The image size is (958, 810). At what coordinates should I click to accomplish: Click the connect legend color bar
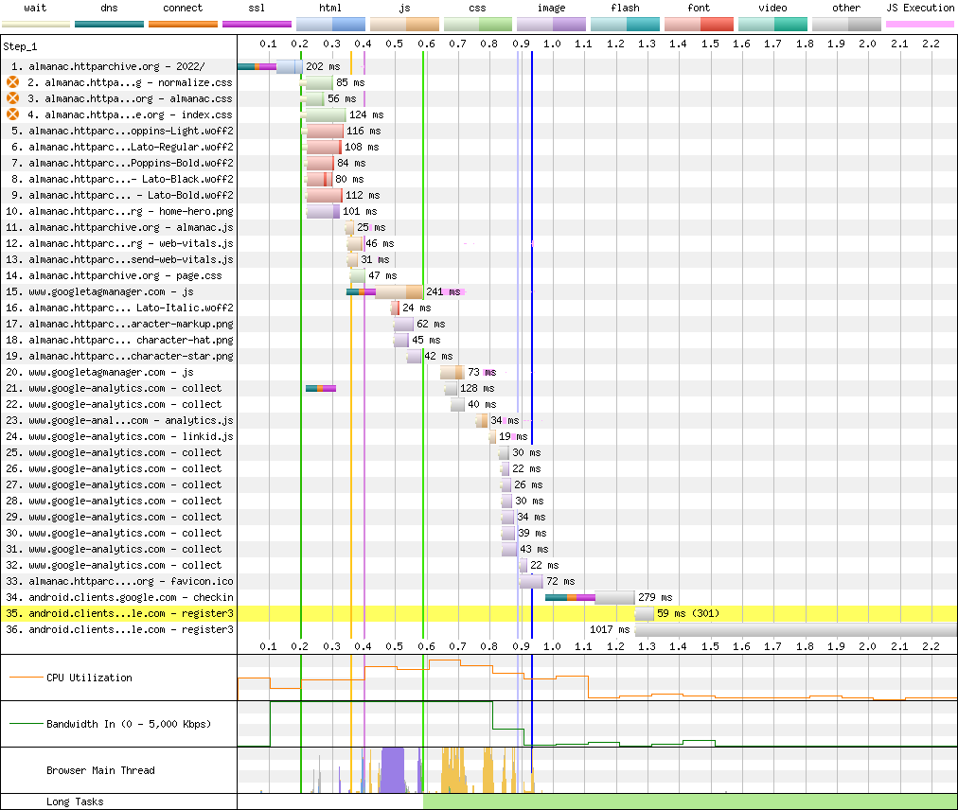tap(184, 25)
